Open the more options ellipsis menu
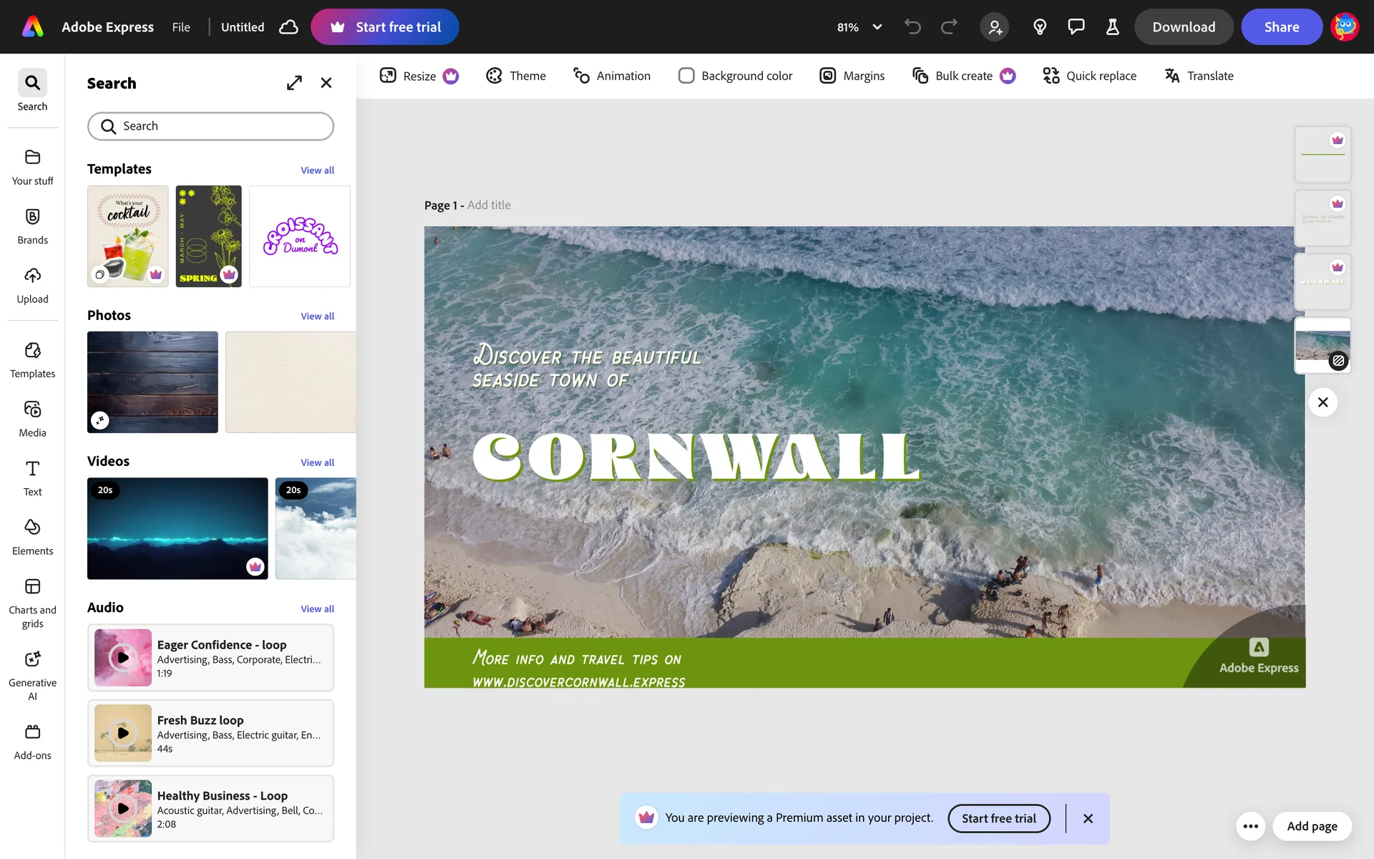The width and height of the screenshot is (1374, 859). (x=1250, y=826)
